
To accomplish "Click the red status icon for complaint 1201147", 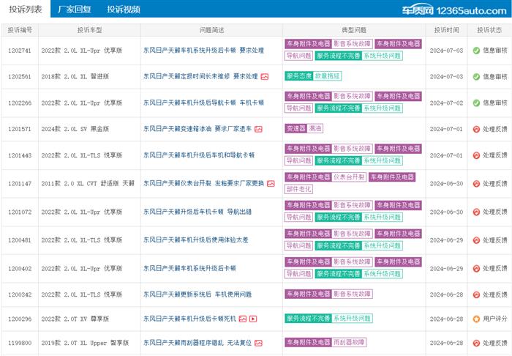I will (x=476, y=183).
